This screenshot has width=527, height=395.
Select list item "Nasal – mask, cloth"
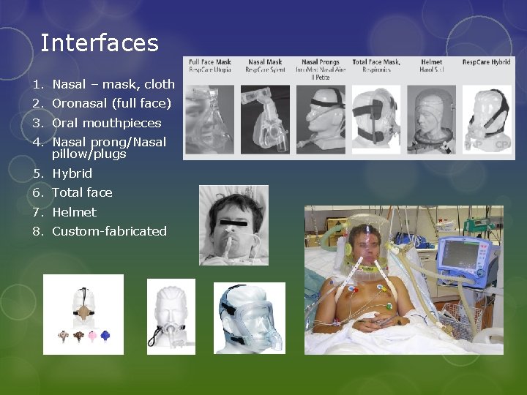coord(113,84)
